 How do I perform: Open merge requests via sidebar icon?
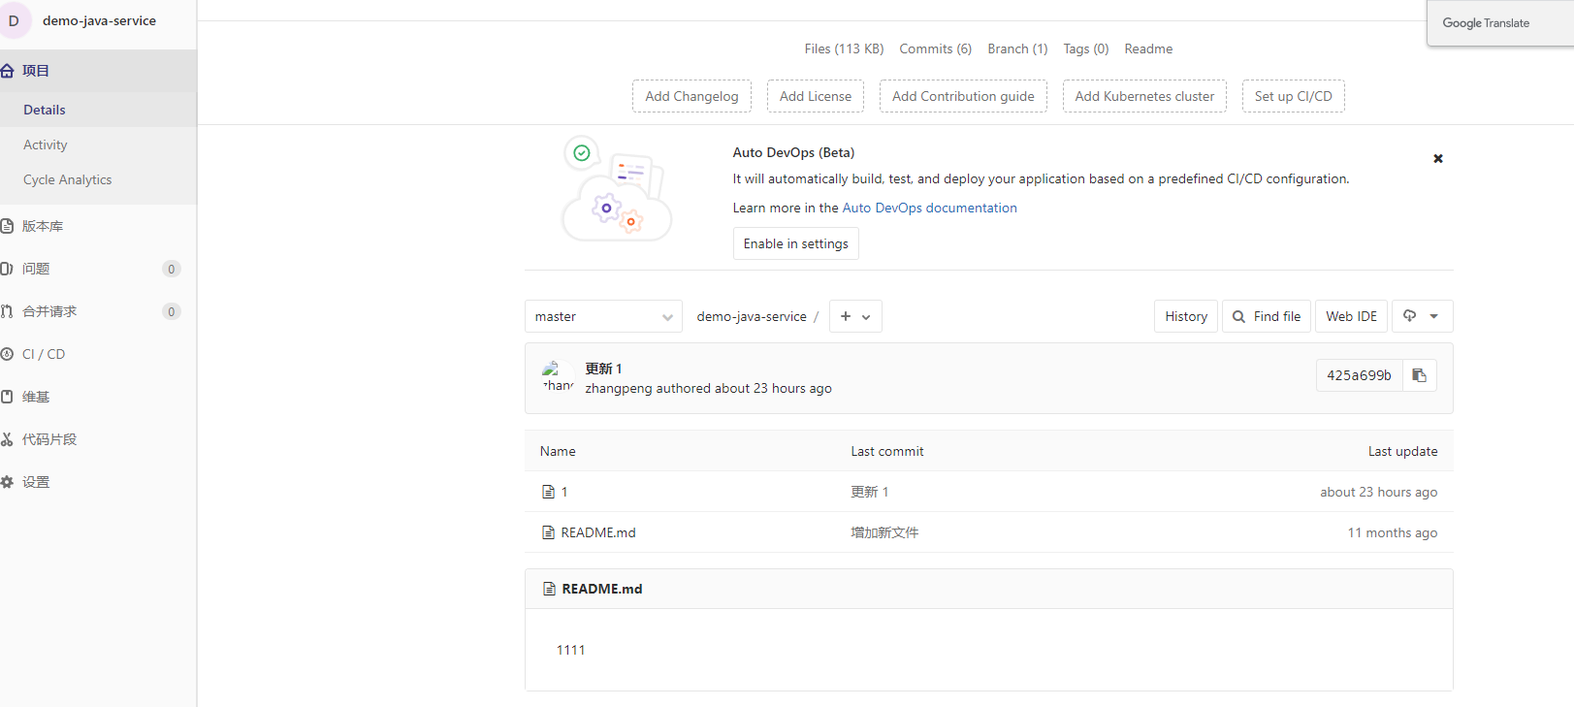7,311
